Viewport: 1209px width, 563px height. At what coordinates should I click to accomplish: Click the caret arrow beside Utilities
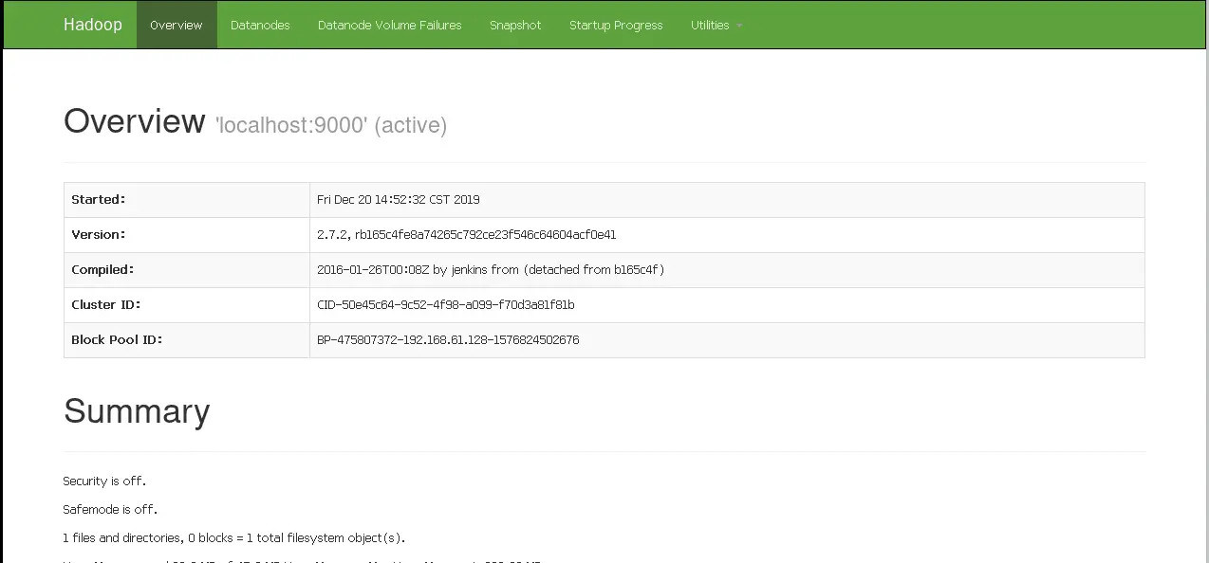click(739, 26)
